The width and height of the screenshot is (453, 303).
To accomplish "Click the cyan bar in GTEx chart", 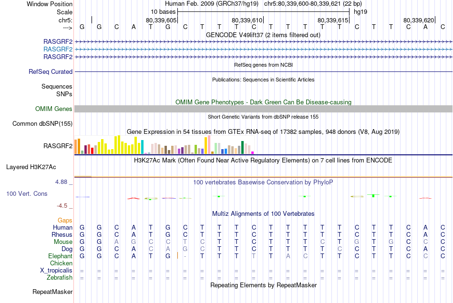I will coord(142,147).
